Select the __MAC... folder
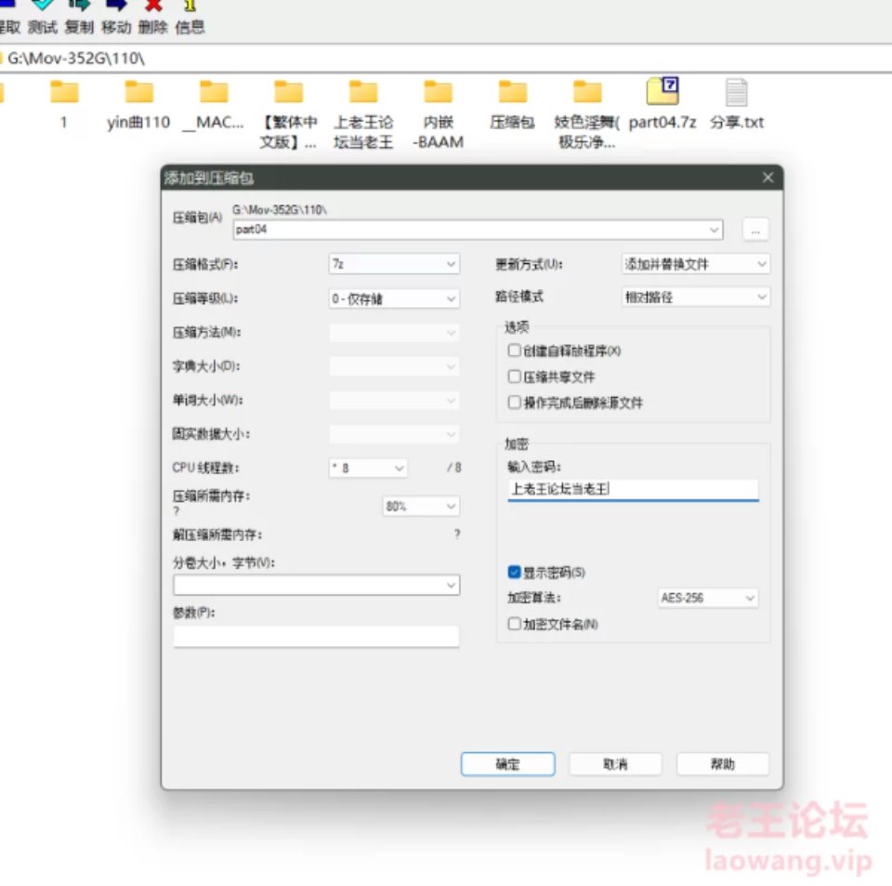 point(214,105)
